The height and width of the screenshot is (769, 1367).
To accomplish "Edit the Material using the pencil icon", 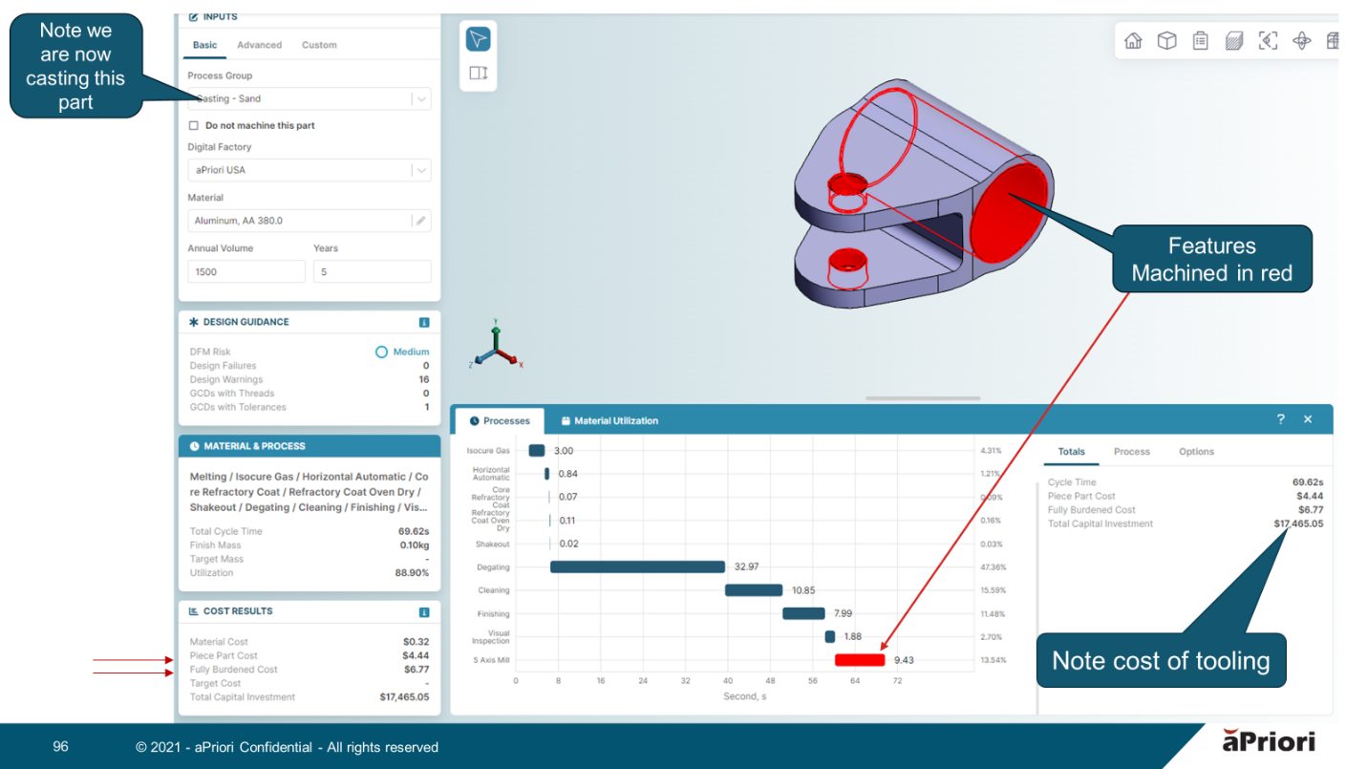I will 419,221.
